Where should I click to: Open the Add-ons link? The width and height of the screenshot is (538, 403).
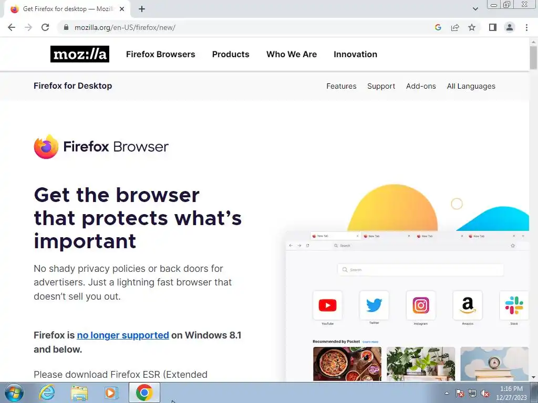421,87
